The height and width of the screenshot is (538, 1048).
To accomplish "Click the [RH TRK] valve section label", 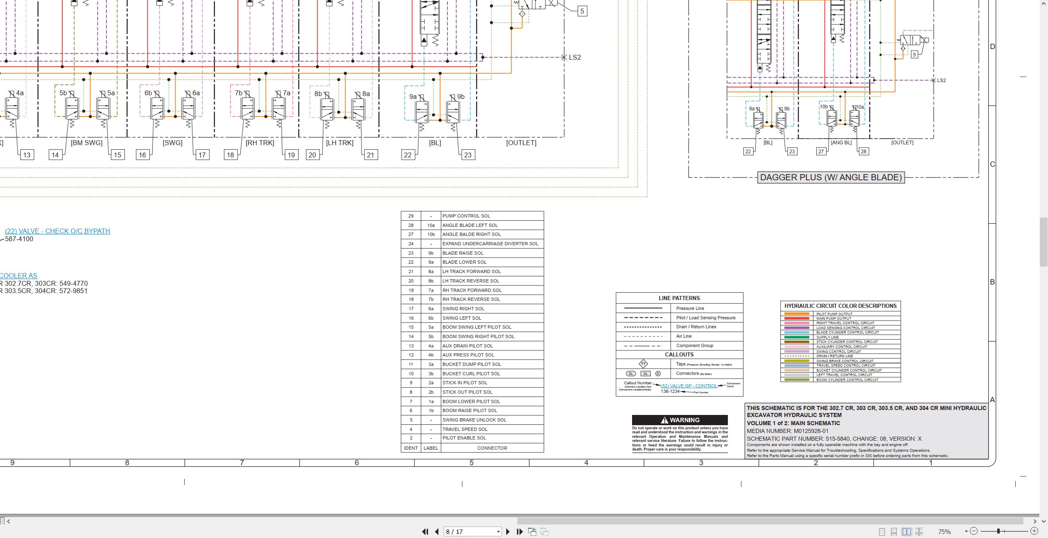I will click(260, 143).
